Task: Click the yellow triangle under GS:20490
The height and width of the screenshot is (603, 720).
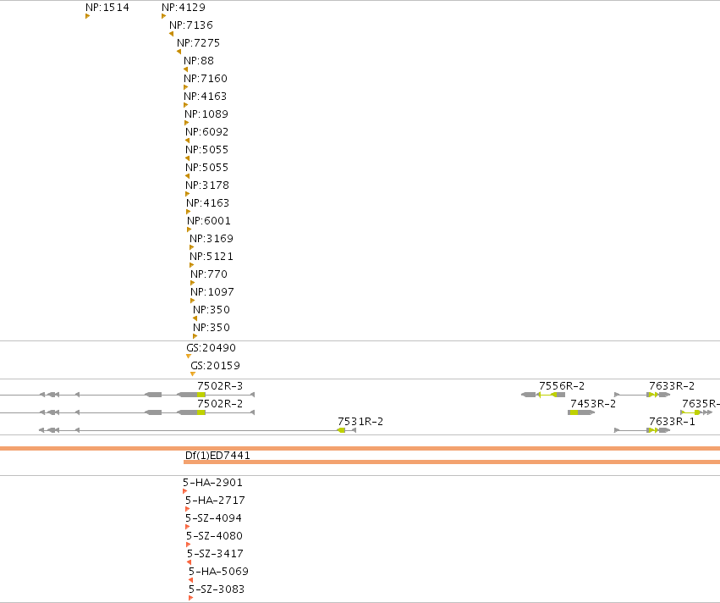Action: tap(189, 357)
